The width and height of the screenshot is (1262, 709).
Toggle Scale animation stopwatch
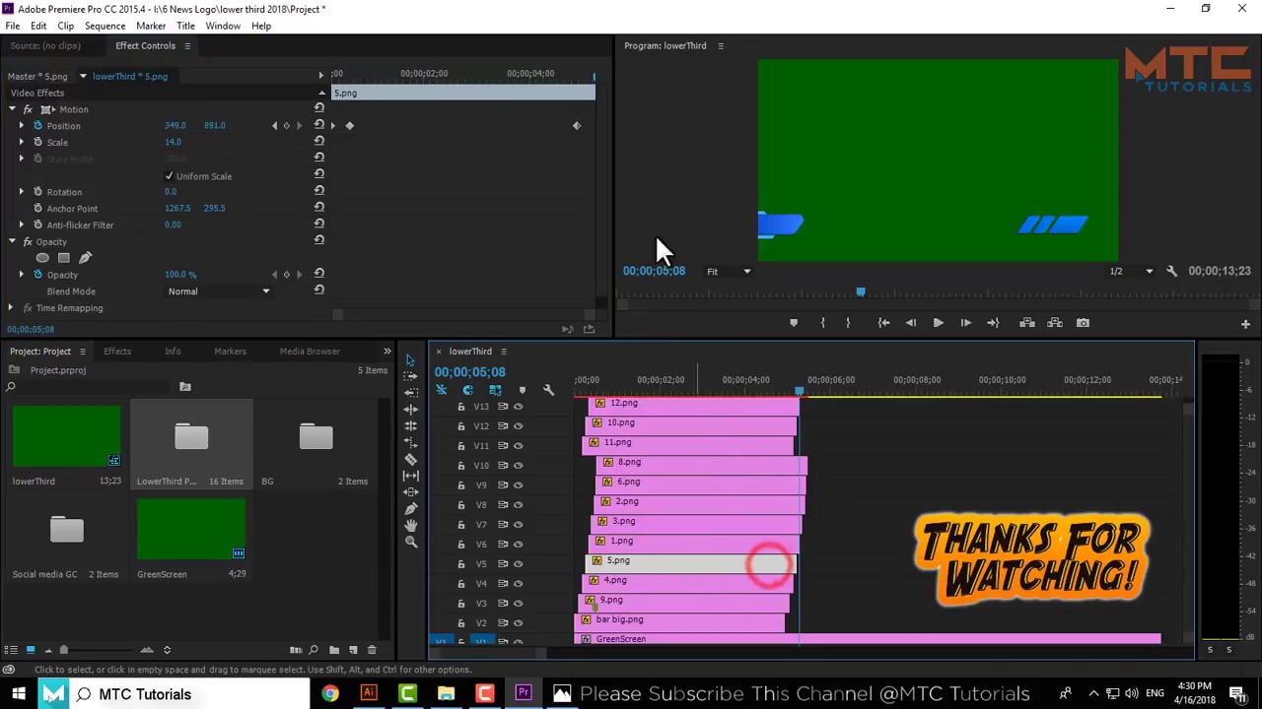tap(37, 142)
